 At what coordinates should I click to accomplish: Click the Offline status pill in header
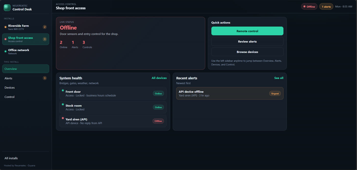pos(309,7)
